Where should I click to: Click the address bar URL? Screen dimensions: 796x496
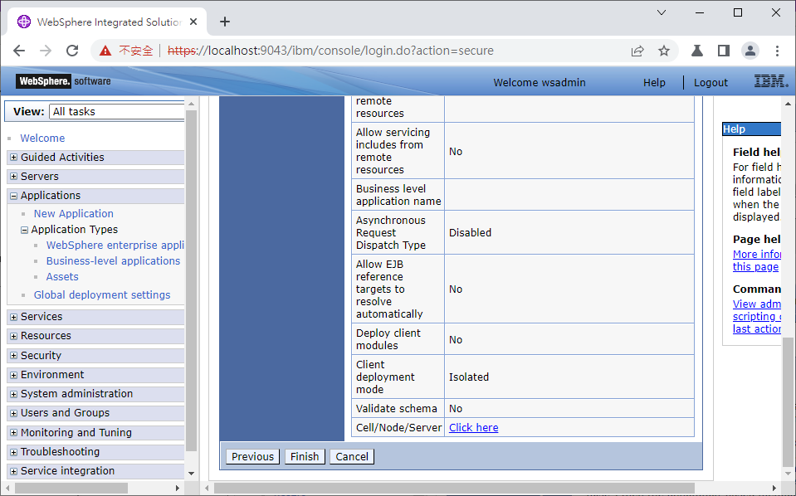tap(330, 51)
